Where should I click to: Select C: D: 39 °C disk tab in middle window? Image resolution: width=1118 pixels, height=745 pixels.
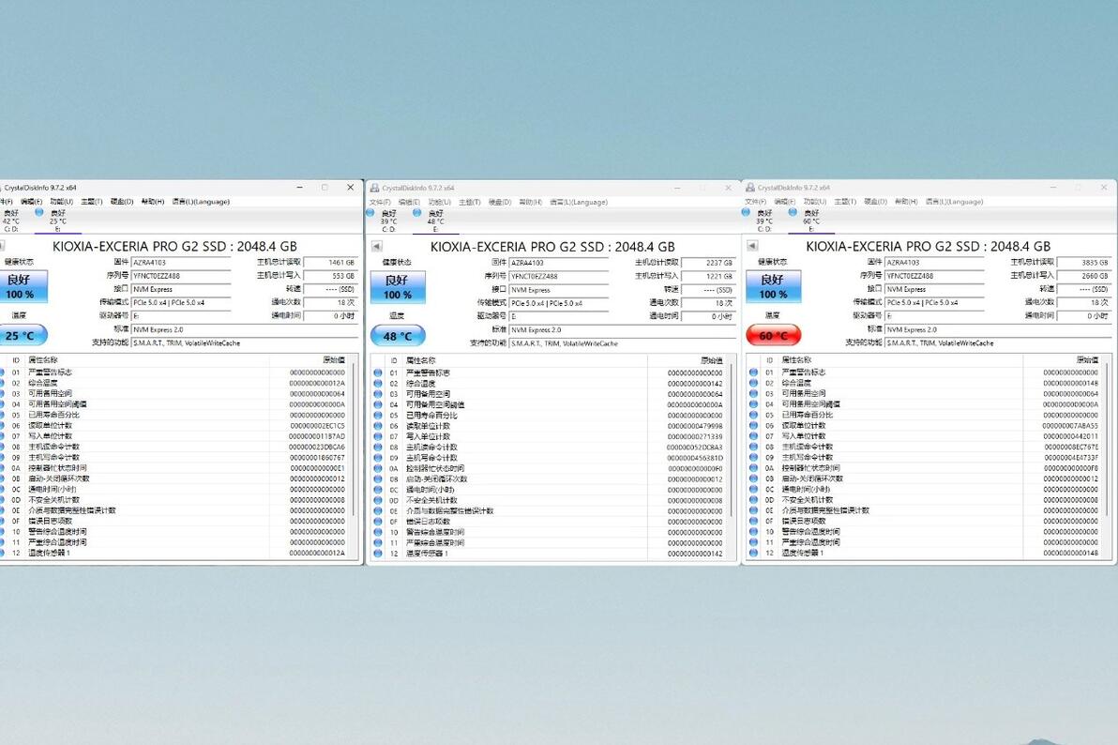click(x=388, y=221)
